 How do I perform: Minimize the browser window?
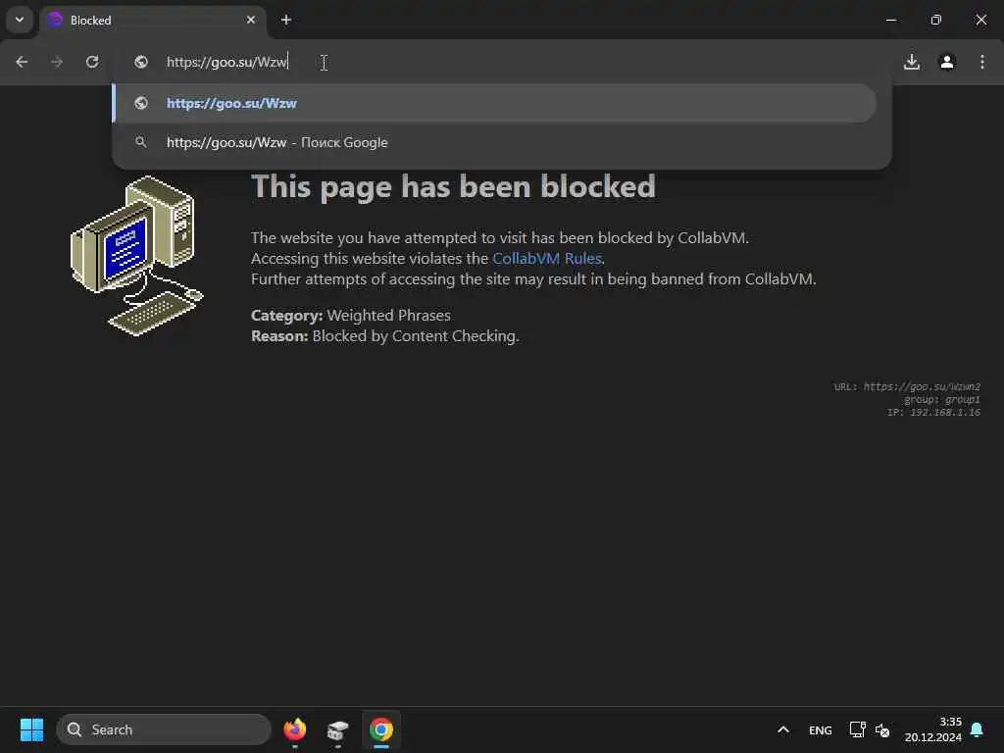(890, 20)
